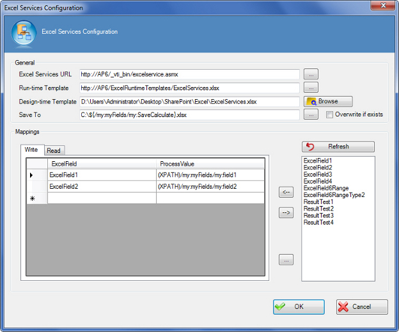Cancel the configuration dialog
Viewport: 399px width, 332px height.
point(362,306)
